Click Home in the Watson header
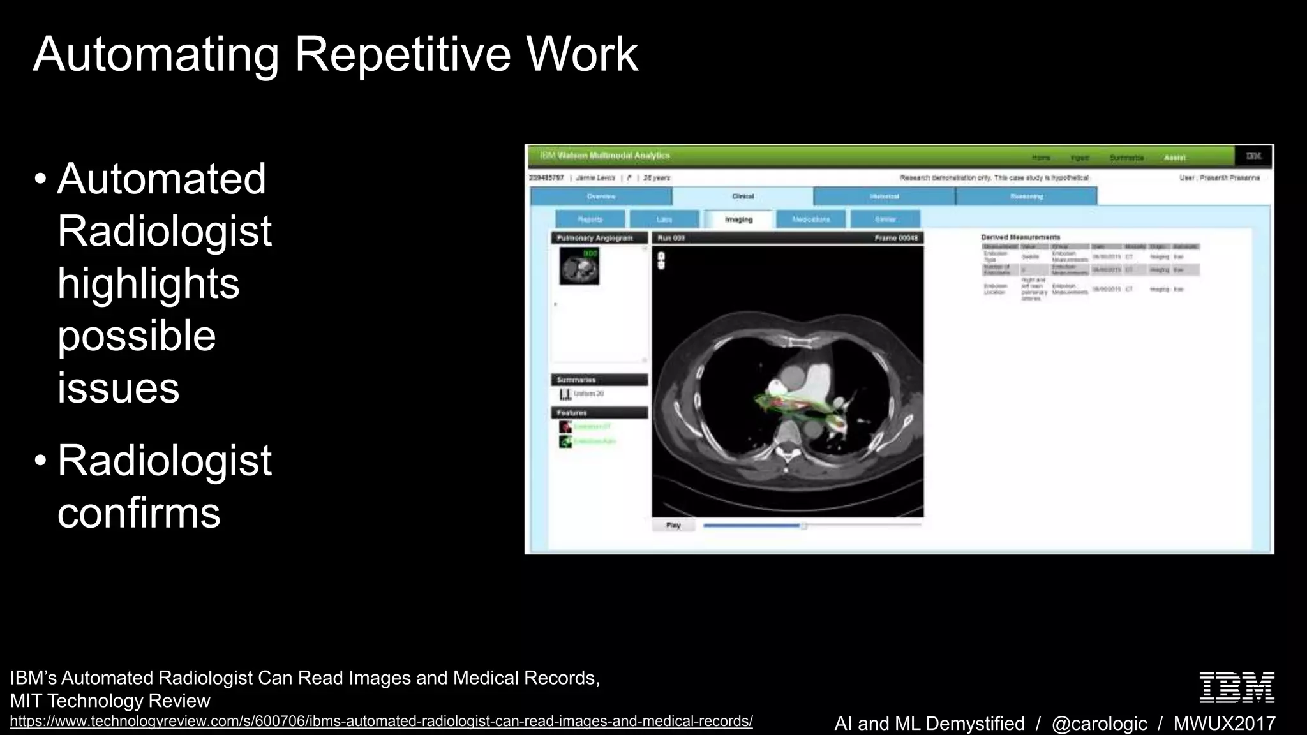Image resolution: width=1307 pixels, height=735 pixels. tap(1041, 158)
